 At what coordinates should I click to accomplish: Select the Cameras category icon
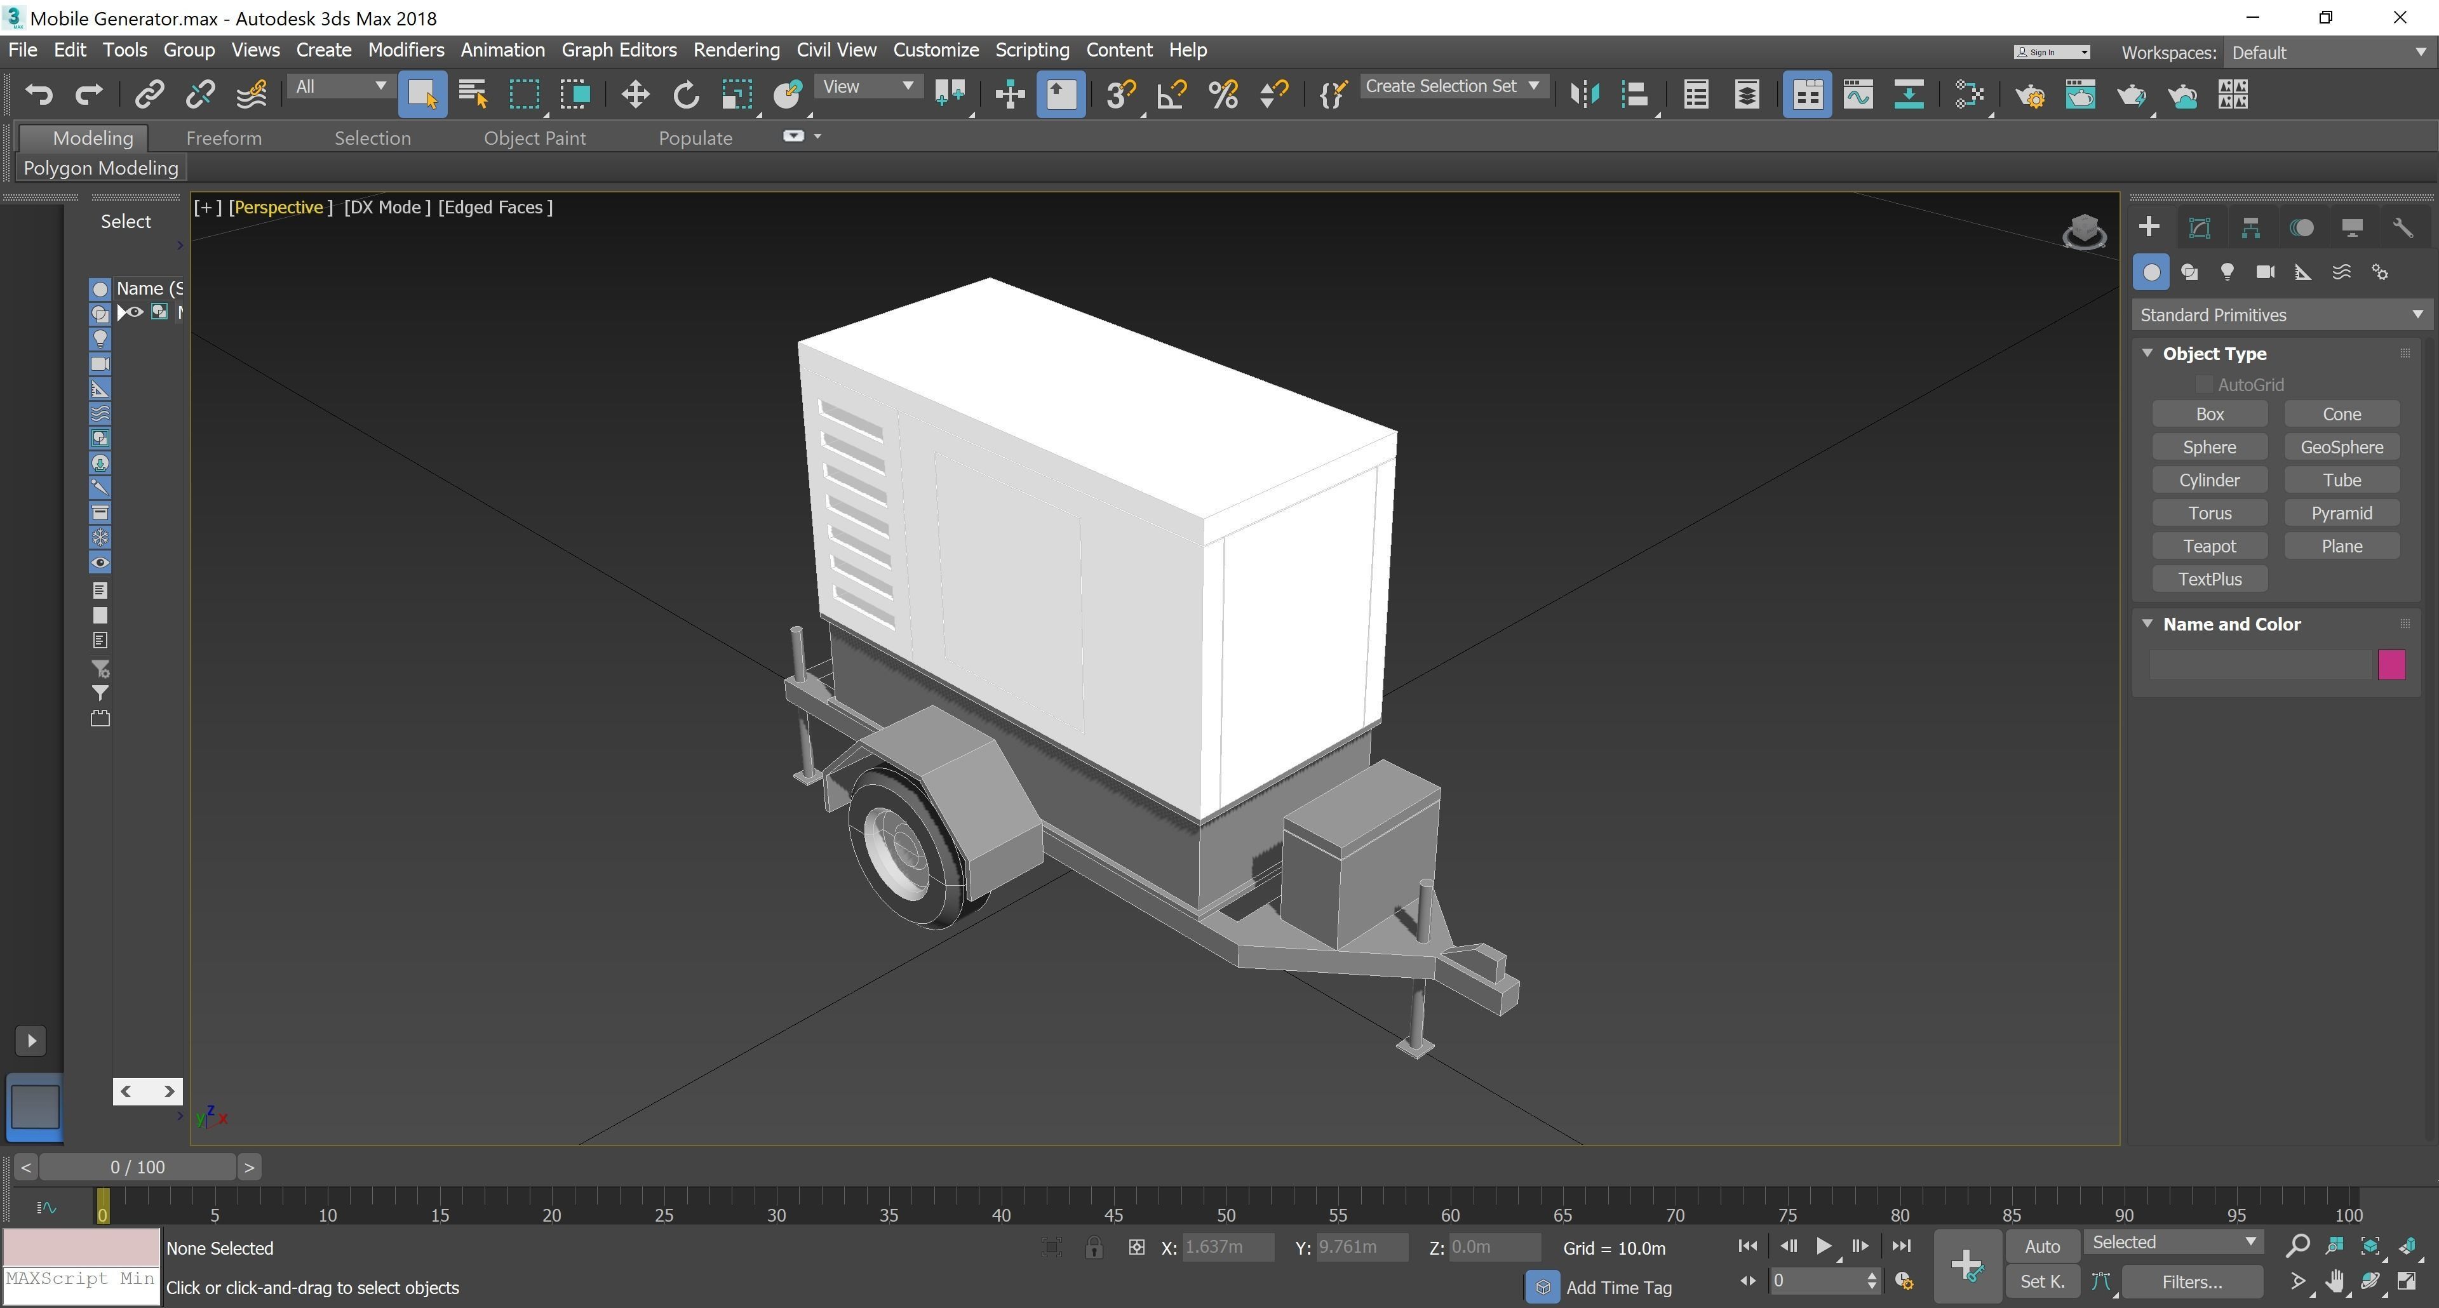coord(2265,272)
